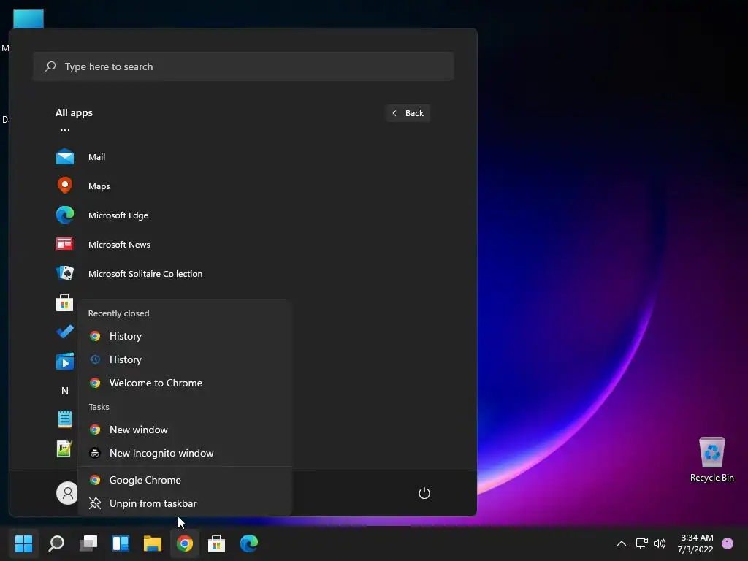Open the Notepad icon under letter N
748x561 pixels.
click(65, 419)
